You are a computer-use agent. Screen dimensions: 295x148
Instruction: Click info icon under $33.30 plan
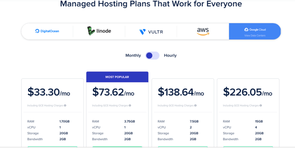click(65, 106)
